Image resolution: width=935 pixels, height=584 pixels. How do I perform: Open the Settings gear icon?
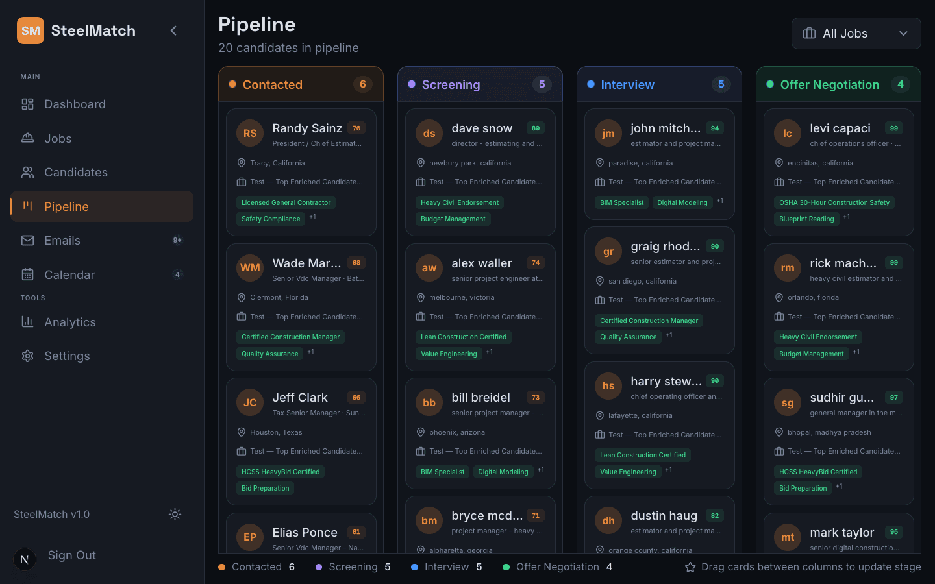pos(27,356)
